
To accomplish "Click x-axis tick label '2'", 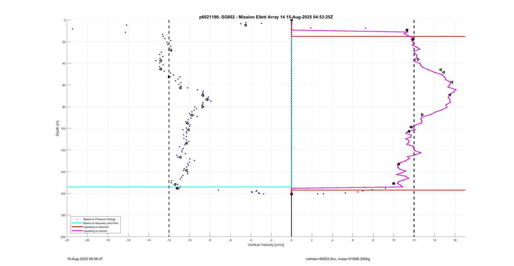I will (312, 240).
